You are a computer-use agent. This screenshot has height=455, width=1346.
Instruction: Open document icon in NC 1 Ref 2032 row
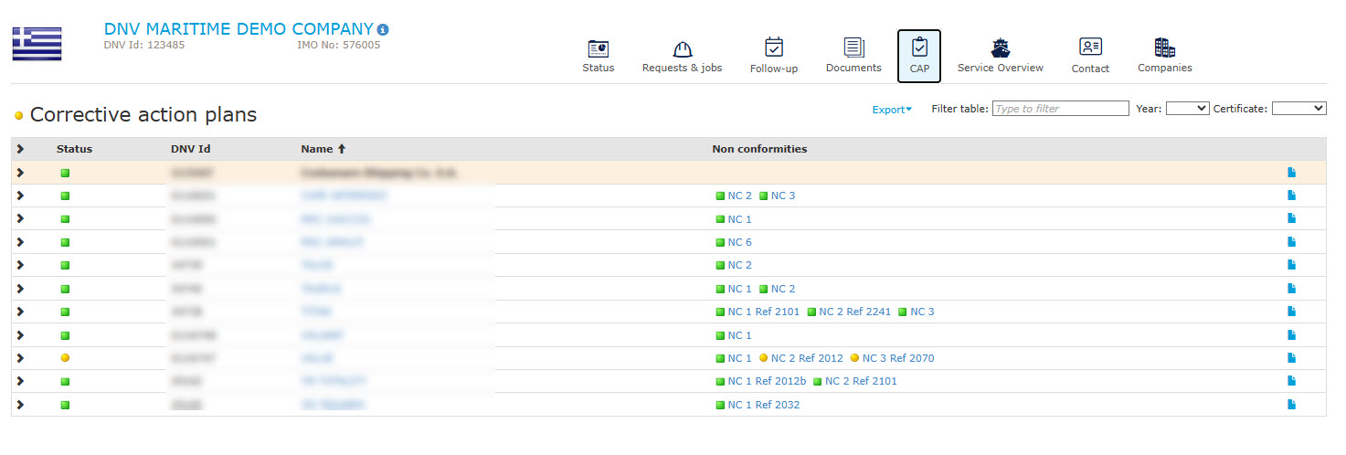point(1291,405)
